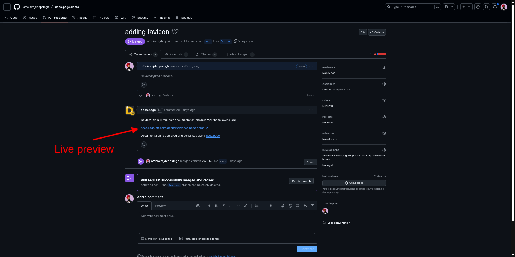Image resolution: width=515 pixels, height=257 pixels.
Task: Open the command palette icon in search
Action: pos(437,7)
